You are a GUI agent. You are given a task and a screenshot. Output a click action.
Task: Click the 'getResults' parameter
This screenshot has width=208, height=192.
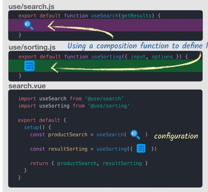[x=137, y=16]
